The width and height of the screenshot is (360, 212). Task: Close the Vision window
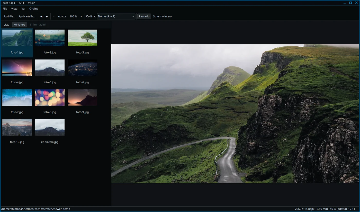pyautogui.click(x=356, y=3)
